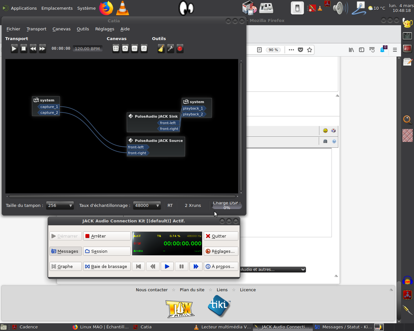
Task: Click the fast-forward button in the JACK window
Action: 196,266
